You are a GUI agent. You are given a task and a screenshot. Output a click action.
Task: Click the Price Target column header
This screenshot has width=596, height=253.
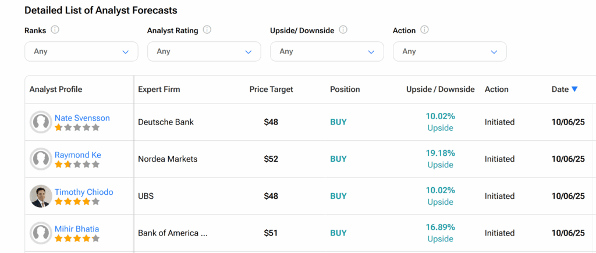[x=271, y=89]
